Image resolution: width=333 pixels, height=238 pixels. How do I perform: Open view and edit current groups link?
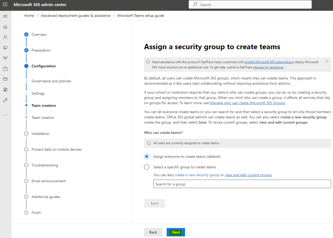248,175
